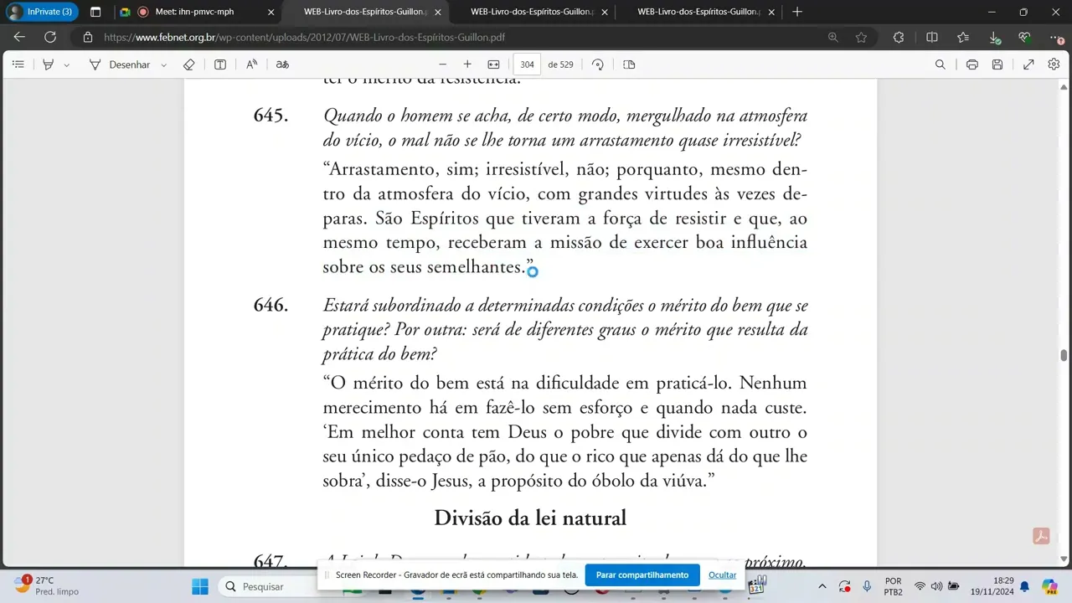This screenshot has width=1072, height=603.
Task: Close the Meet: ihn-pmvc-mph tab
Action: (x=271, y=12)
